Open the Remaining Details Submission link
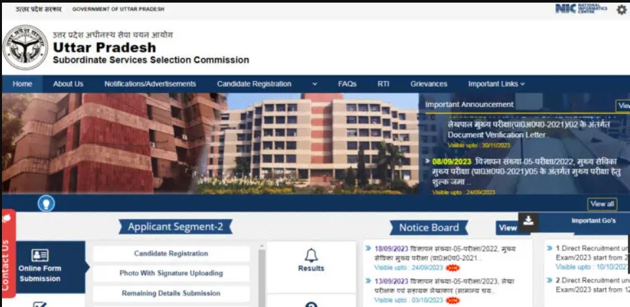 coord(171,293)
